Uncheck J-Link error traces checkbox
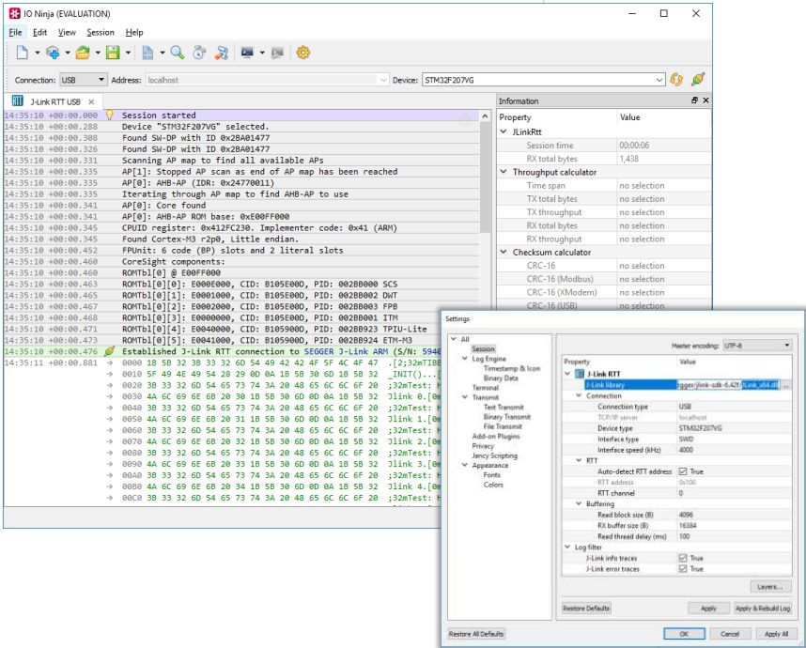 coord(683,569)
